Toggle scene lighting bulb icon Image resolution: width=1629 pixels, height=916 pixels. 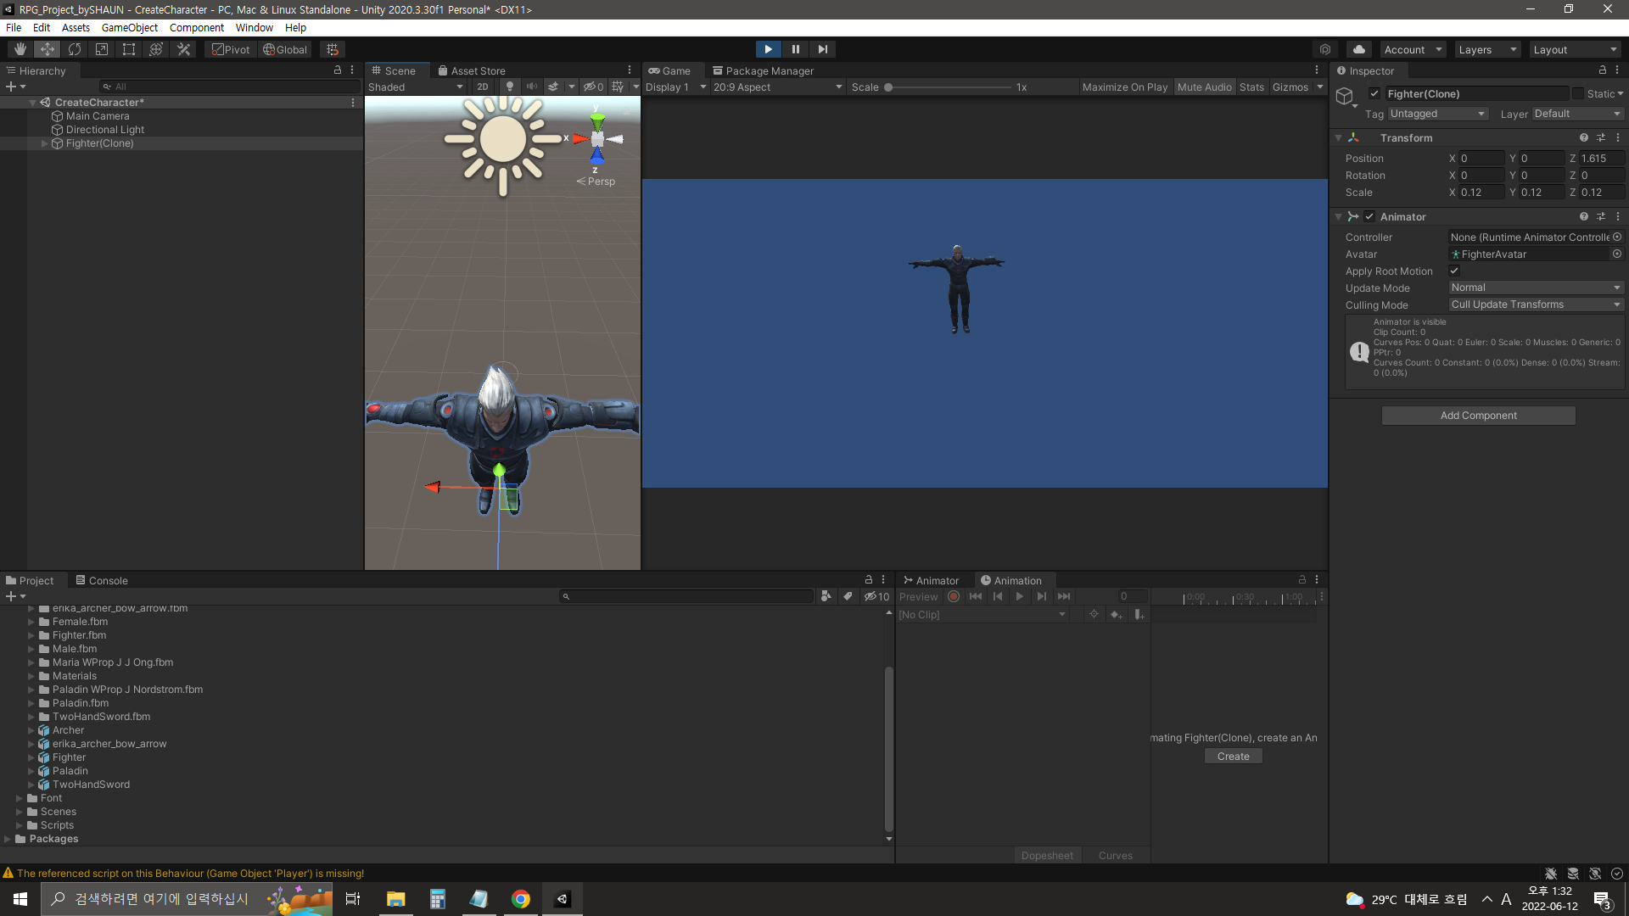click(510, 87)
